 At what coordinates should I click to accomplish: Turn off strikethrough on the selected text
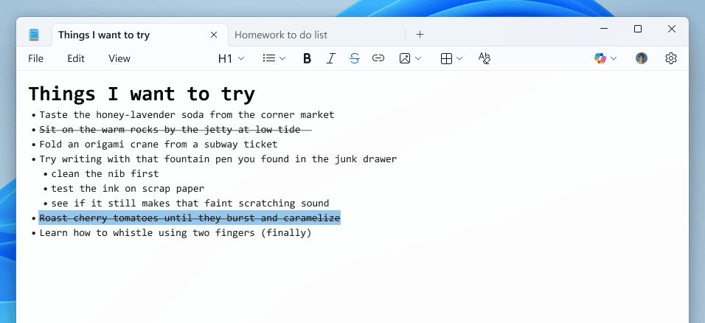pyautogui.click(x=355, y=58)
